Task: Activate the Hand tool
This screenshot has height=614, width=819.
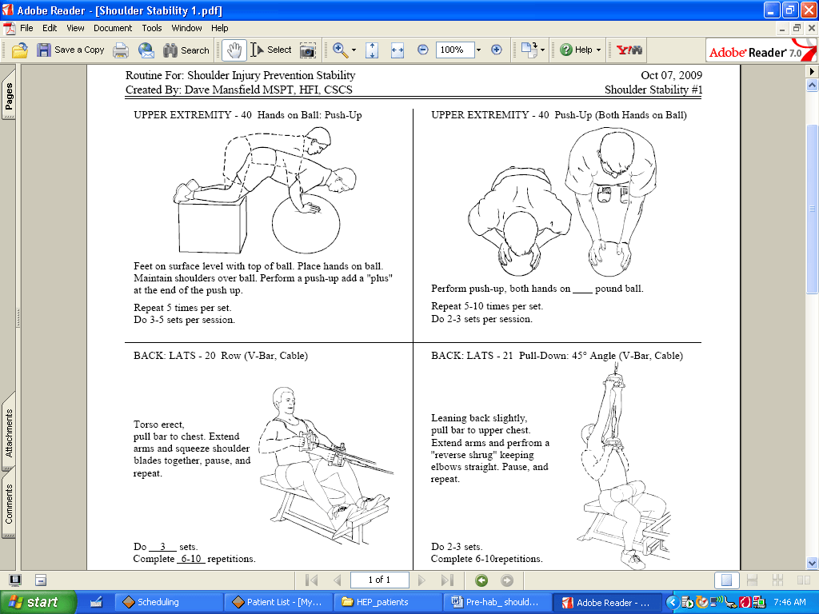Action: 234,50
